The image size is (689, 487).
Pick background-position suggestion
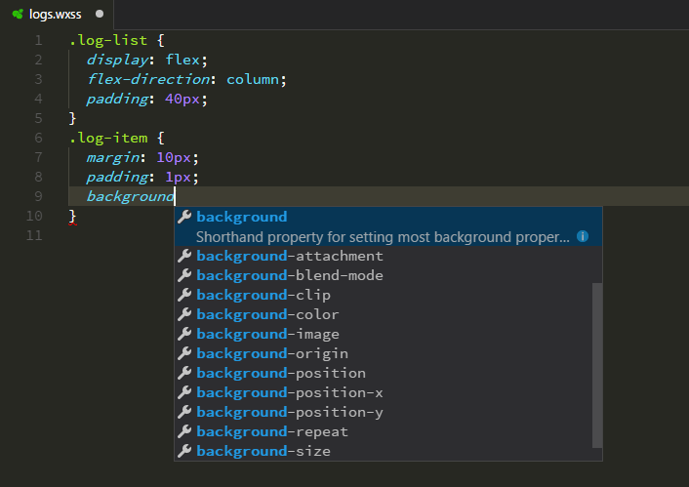point(384,373)
